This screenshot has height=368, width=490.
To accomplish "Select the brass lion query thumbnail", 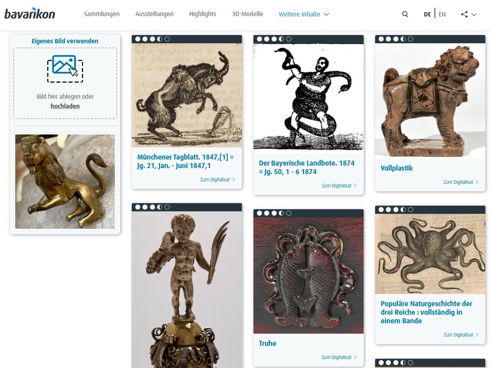I will [x=65, y=182].
